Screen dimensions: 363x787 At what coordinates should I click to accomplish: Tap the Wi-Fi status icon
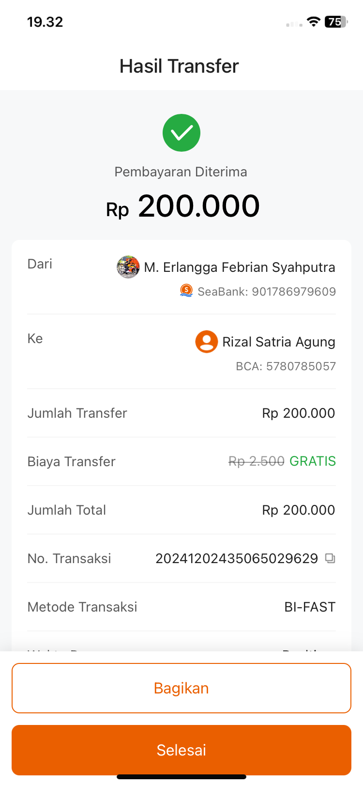314,22
